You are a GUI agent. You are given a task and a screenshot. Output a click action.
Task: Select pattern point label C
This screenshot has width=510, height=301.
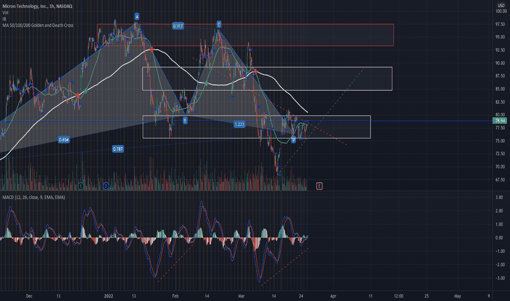pos(219,25)
